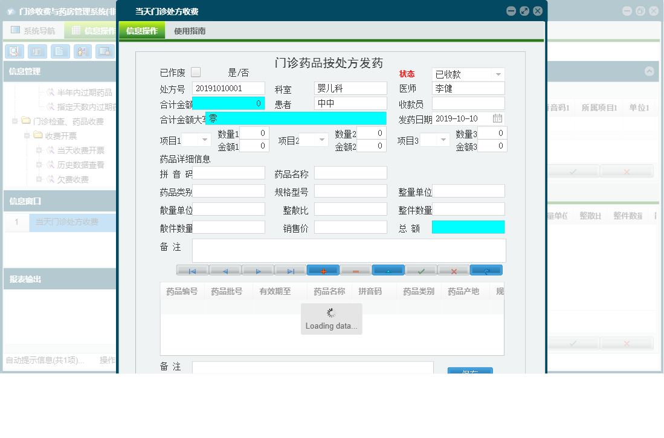Click the red X cancel icon
The width and height of the screenshot is (664, 438).
click(453, 270)
